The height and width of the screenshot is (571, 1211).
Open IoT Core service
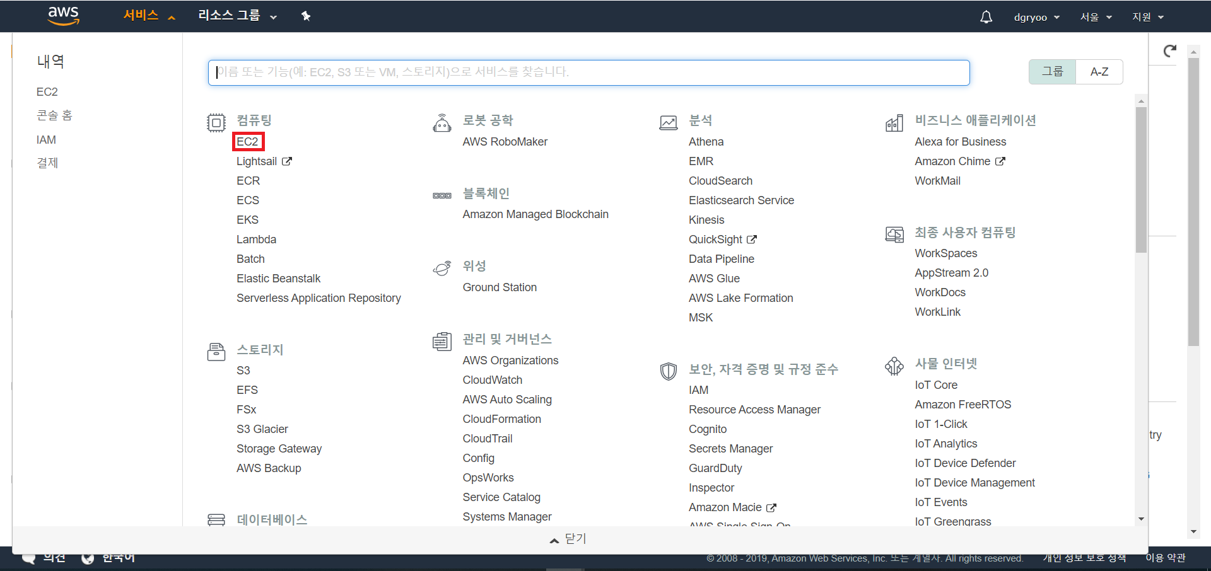[x=936, y=385]
